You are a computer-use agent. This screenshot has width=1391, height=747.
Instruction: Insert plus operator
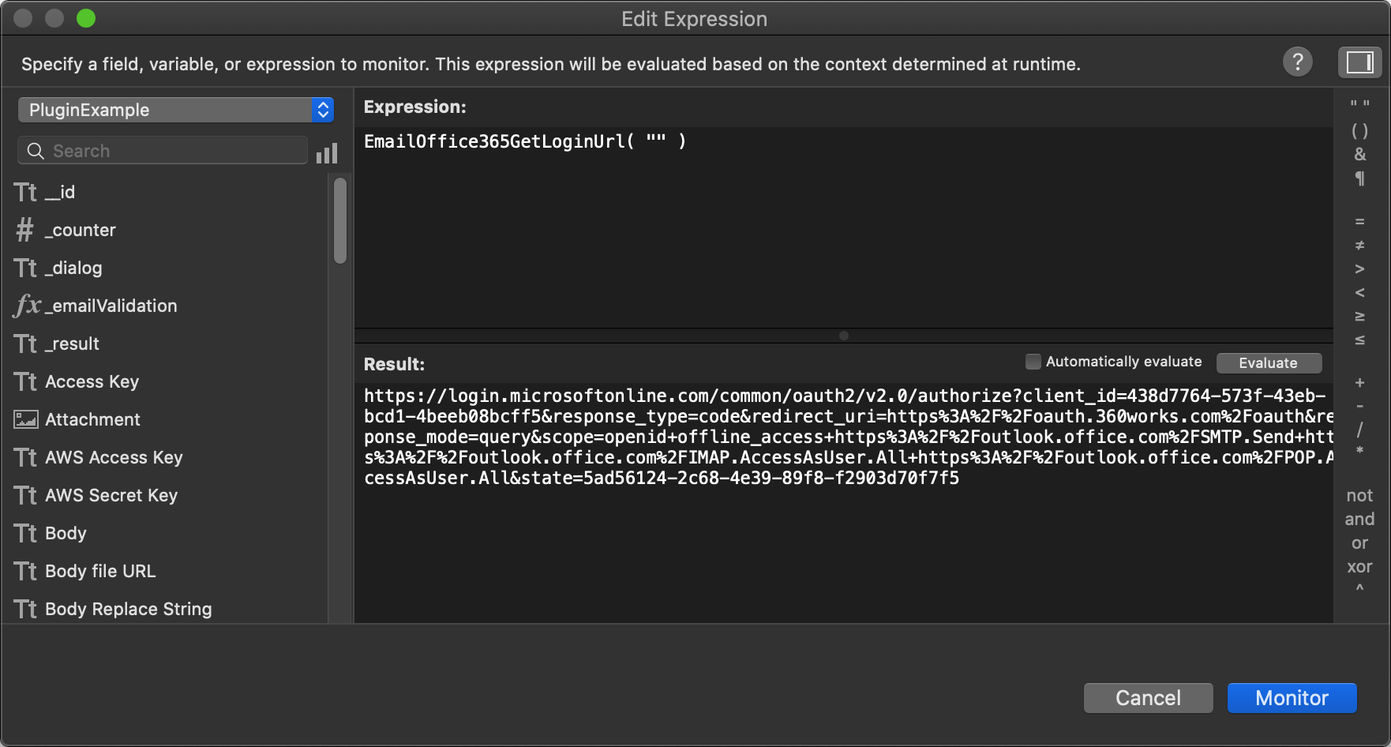click(1359, 383)
